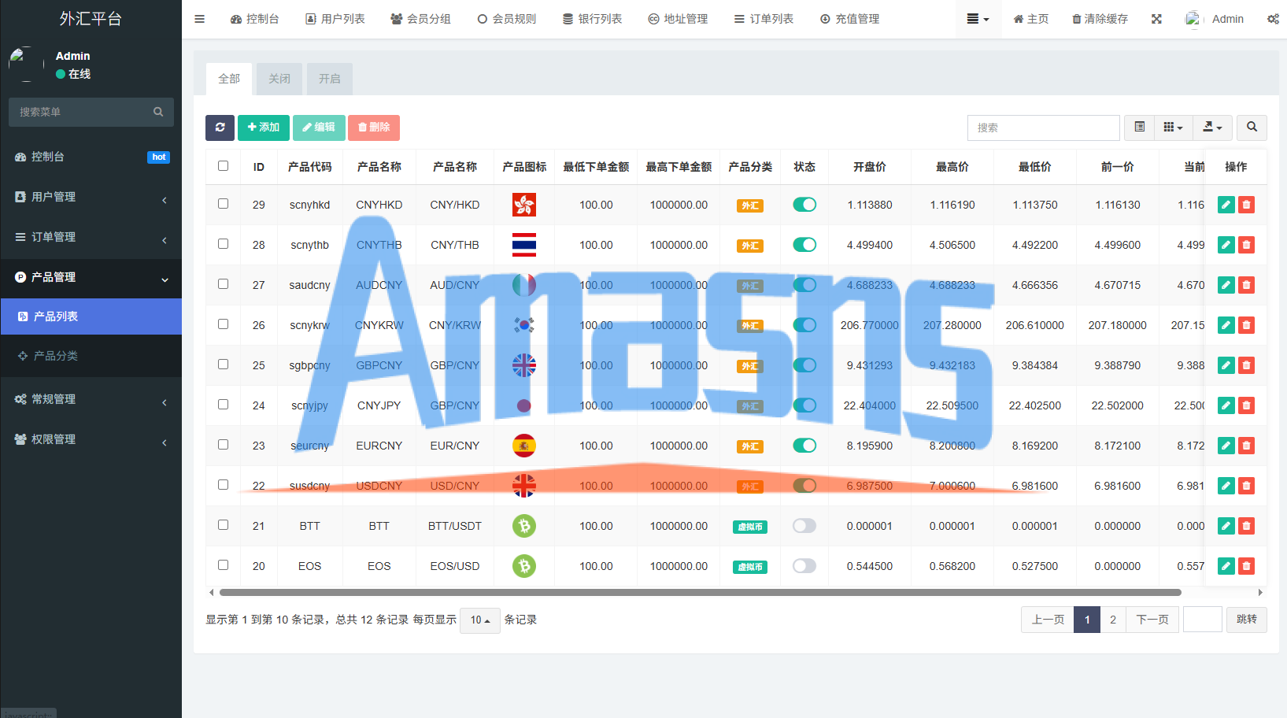Image resolution: width=1287 pixels, height=718 pixels.
Task: Click the bitcoin icon for BTT/USDT
Action: [x=524, y=526]
